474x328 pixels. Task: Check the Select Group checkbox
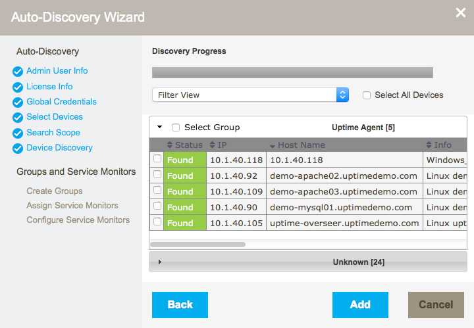tap(176, 128)
